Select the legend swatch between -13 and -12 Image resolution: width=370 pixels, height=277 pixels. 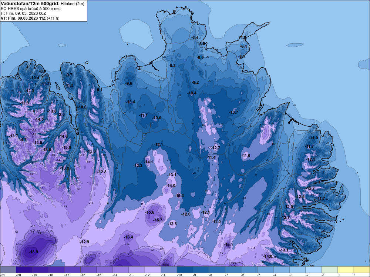[137, 270]
